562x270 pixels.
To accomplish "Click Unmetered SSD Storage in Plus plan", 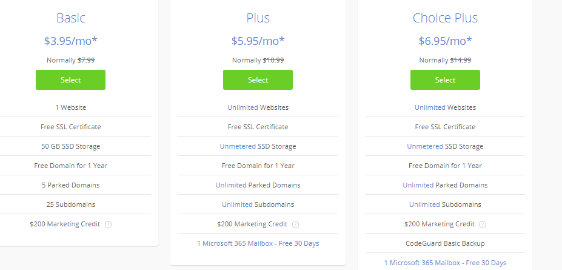I will point(258,146).
